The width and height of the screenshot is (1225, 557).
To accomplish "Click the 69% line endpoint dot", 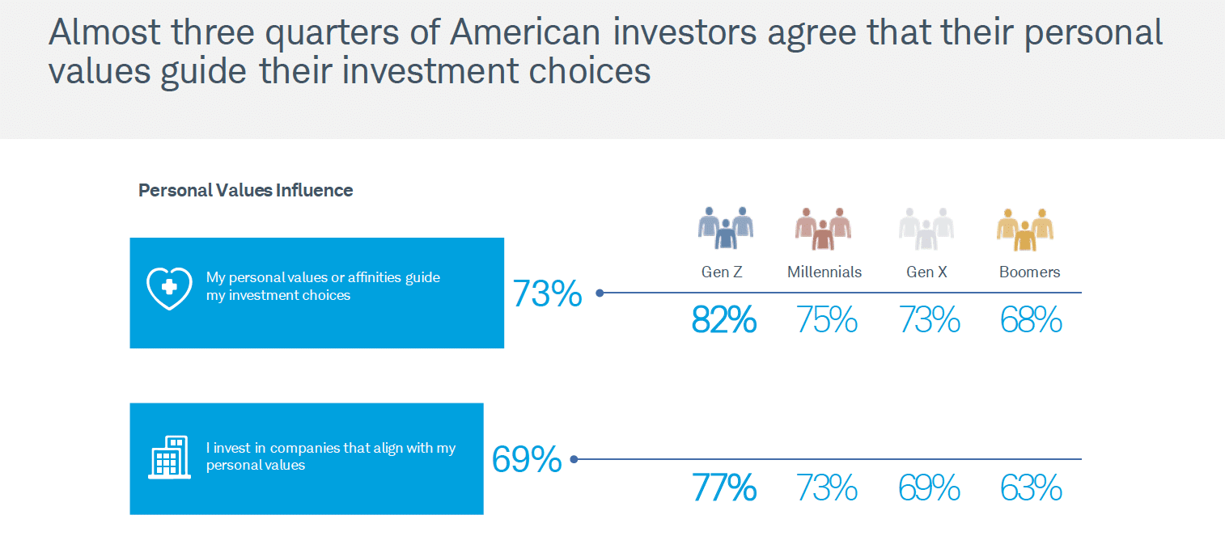I will click(x=574, y=459).
